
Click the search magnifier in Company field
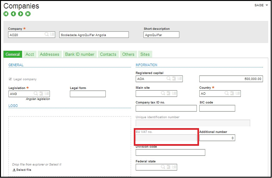tap(46, 35)
